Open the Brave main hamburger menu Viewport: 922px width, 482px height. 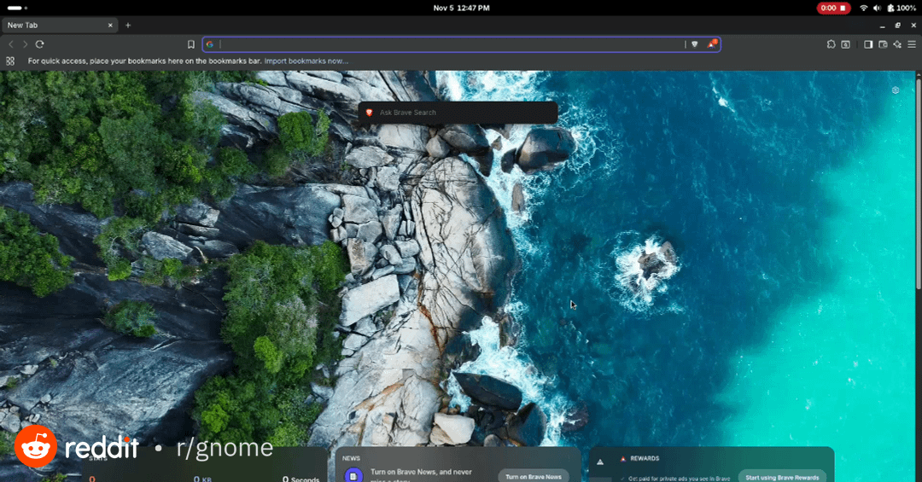[912, 44]
